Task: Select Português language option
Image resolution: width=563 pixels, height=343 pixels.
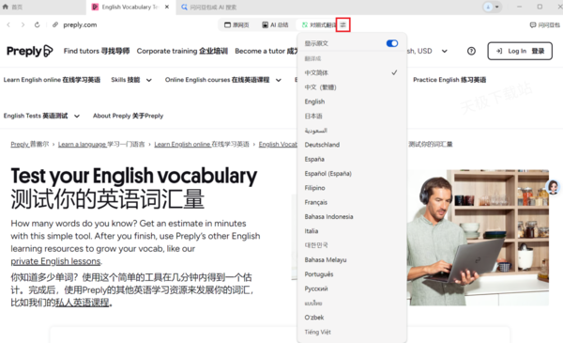Action: pos(352,274)
